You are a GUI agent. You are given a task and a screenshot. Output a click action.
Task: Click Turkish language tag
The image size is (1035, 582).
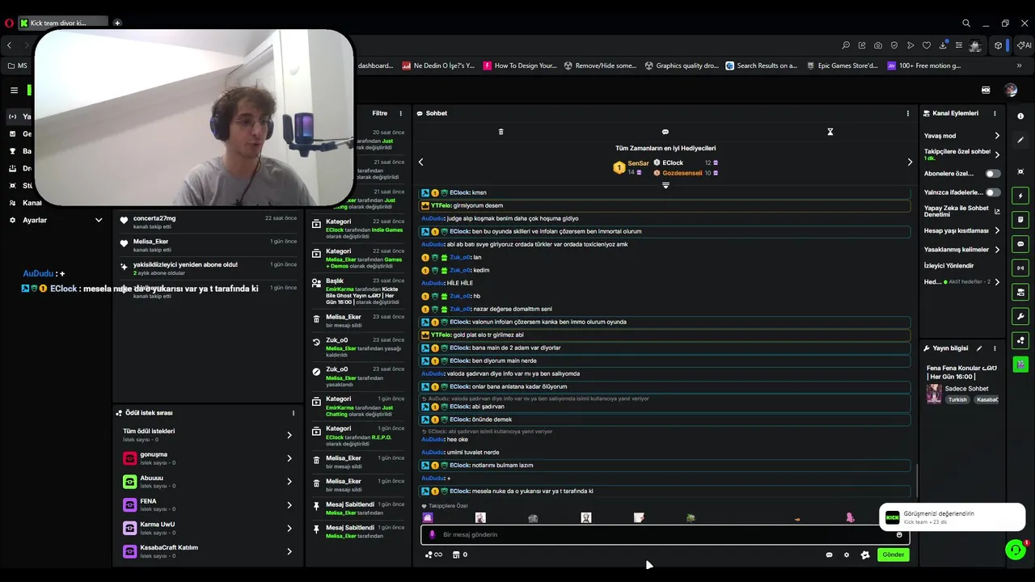(x=957, y=399)
